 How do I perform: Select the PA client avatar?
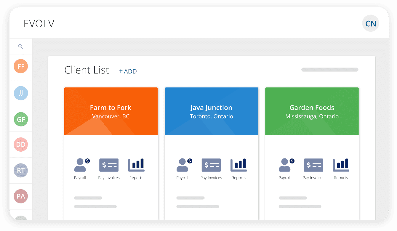(x=20, y=196)
